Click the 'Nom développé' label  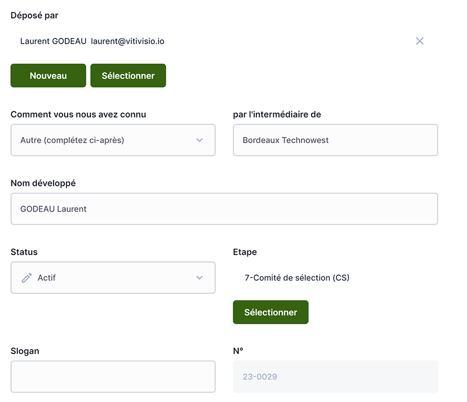tap(43, 183)
